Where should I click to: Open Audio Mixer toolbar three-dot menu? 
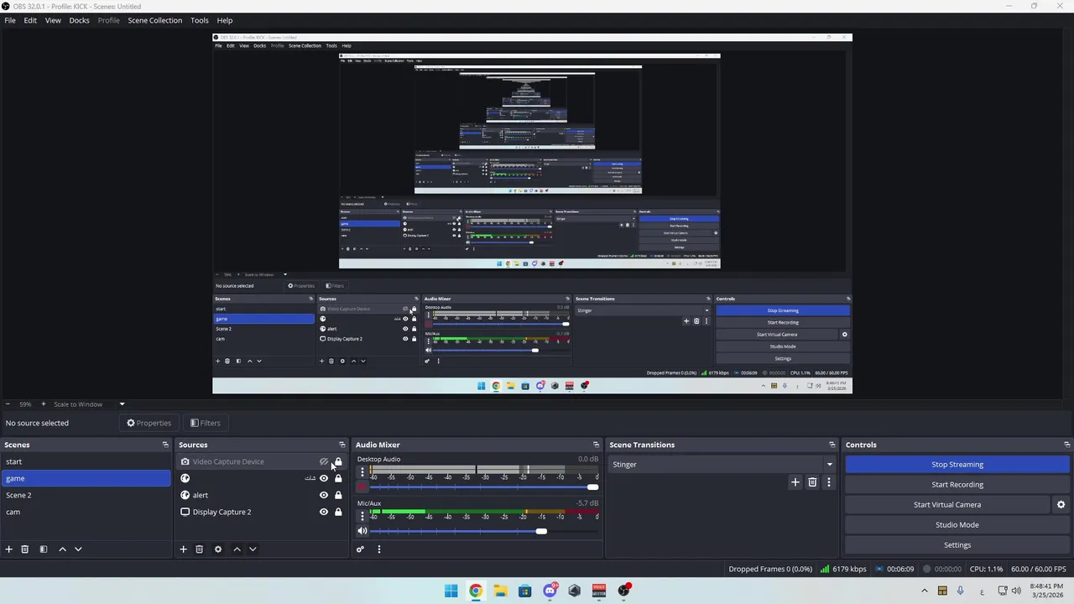(378, 549)
